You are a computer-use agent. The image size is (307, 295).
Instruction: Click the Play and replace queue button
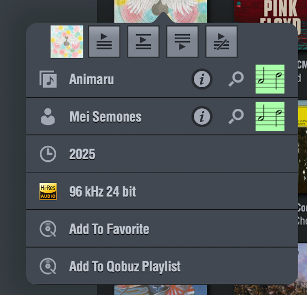221,42
